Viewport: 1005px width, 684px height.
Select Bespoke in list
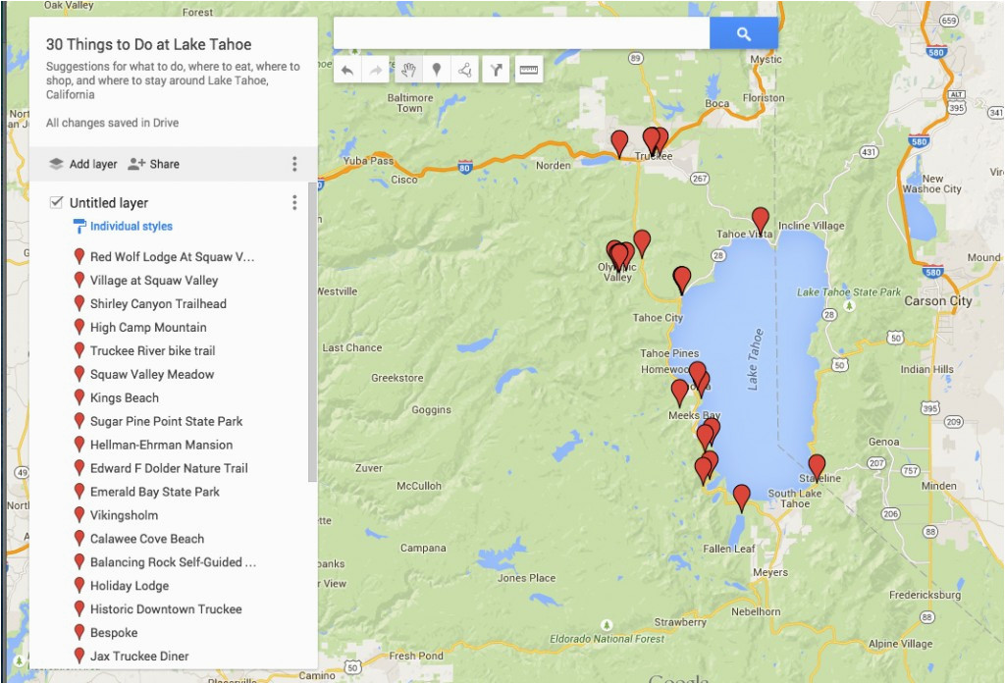click(114, 633)
